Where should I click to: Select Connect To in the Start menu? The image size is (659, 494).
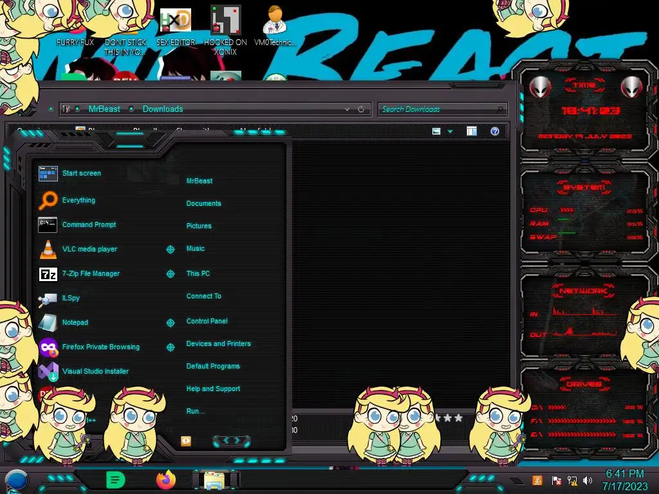204,296
